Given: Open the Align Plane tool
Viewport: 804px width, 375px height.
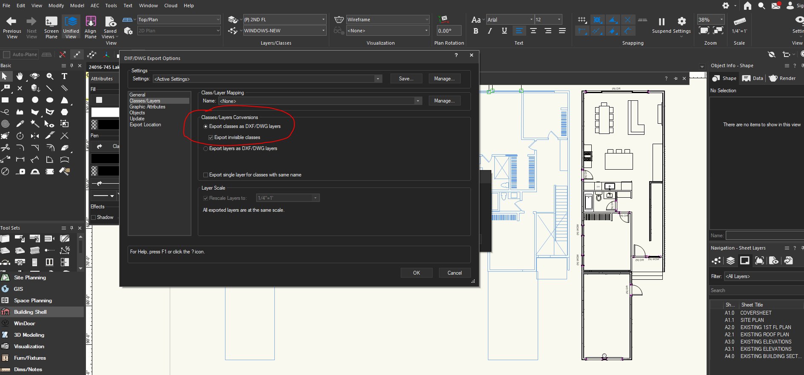Looking at the screenshot, I should pyautogui.click(x=91, y=21).
